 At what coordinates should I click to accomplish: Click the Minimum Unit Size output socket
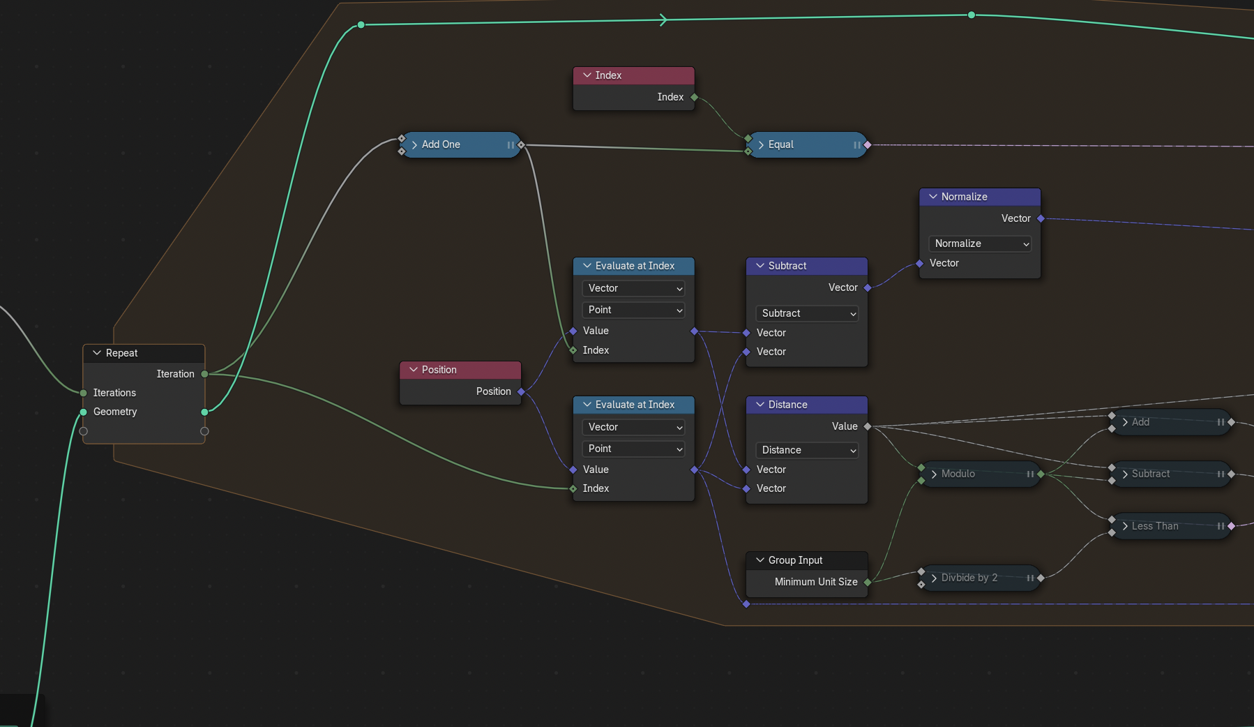click(868, 582)
